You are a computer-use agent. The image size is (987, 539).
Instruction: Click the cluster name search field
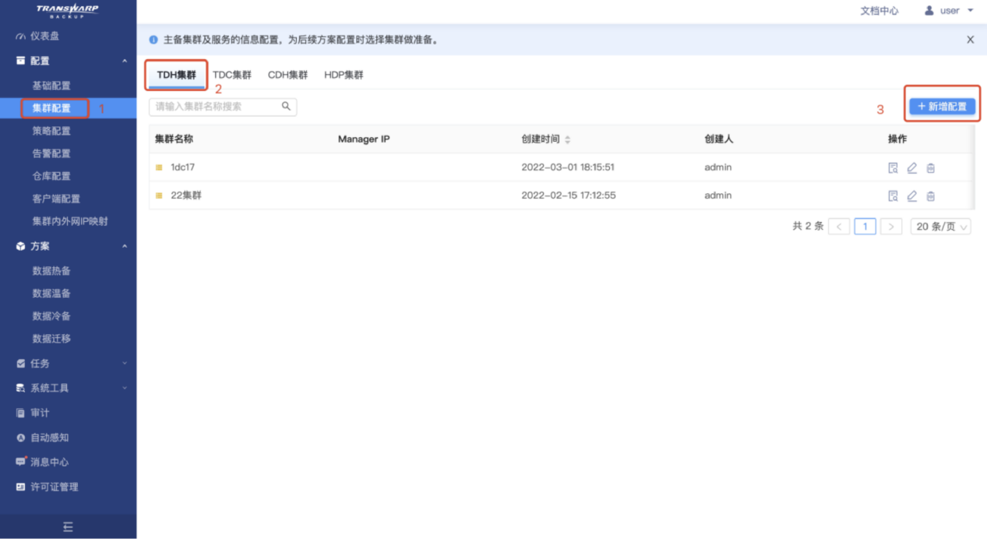[x=215, y=107]
